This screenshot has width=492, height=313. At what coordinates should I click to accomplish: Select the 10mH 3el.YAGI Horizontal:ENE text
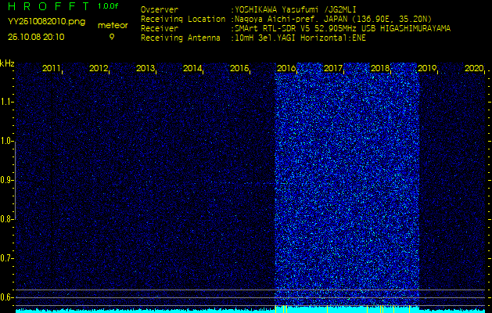click(x=300, y=38)
